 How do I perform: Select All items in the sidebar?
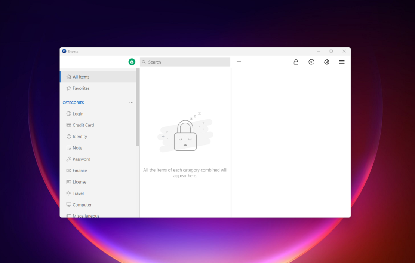tap(81, 77)
